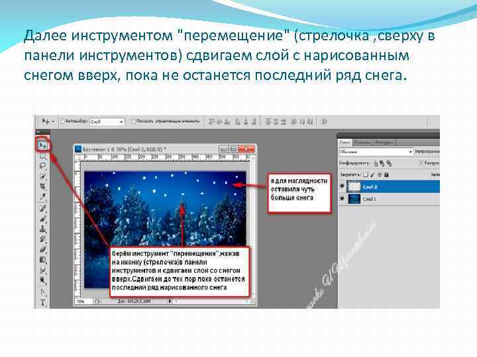Viewport: 477px width, 357px height.
Task: Toggle lock image pixels (brush icon)
Action: pyautogui.click(x=372, y=175)
